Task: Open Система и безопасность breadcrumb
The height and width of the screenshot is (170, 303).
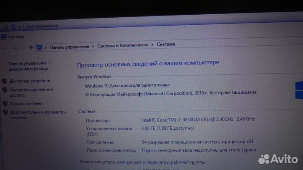Action: pyautogui.click(x=123, y=45)
